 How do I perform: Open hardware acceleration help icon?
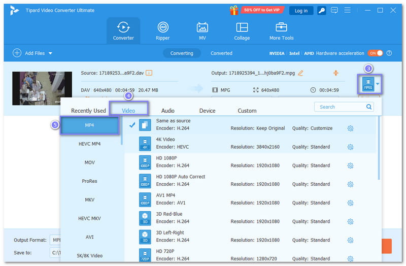[389, 53]
